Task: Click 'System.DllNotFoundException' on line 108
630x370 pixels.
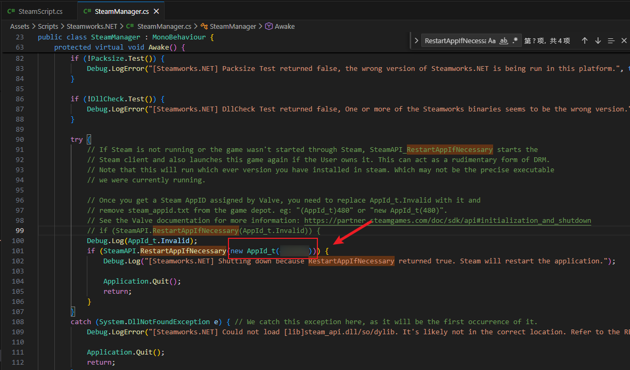Action: 154,321
